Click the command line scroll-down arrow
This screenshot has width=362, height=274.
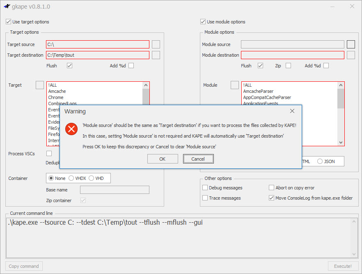(354, 254)
